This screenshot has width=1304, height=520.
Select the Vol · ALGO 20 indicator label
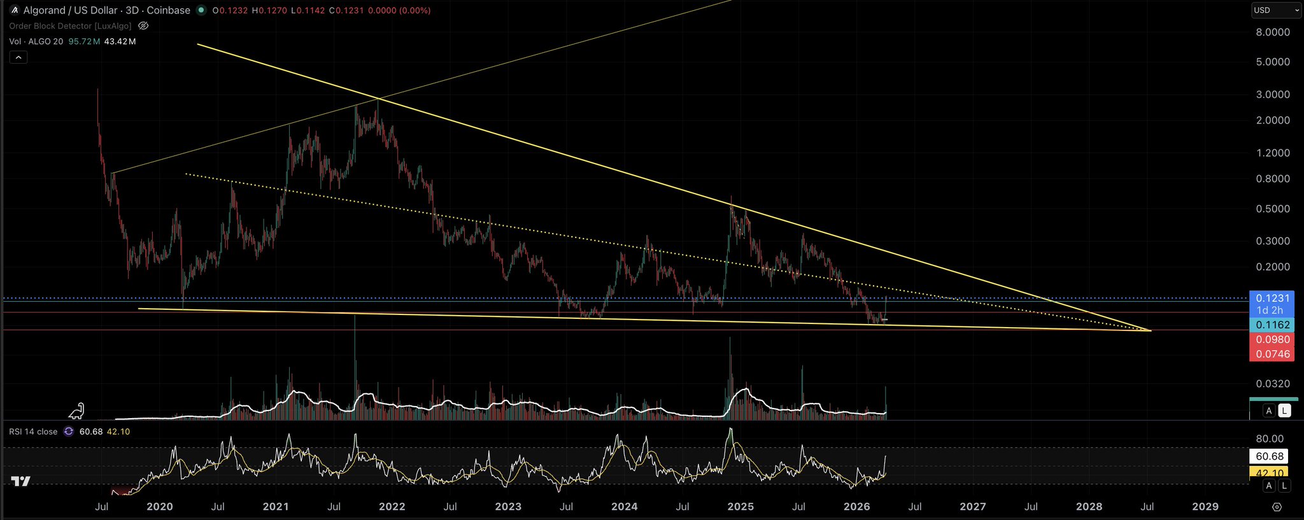tap(36, 41)
